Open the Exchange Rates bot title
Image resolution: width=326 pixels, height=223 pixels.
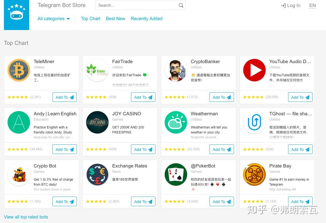click(x=130, y=166)
